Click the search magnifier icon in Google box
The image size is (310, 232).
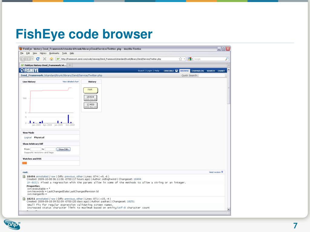point(226,59)
